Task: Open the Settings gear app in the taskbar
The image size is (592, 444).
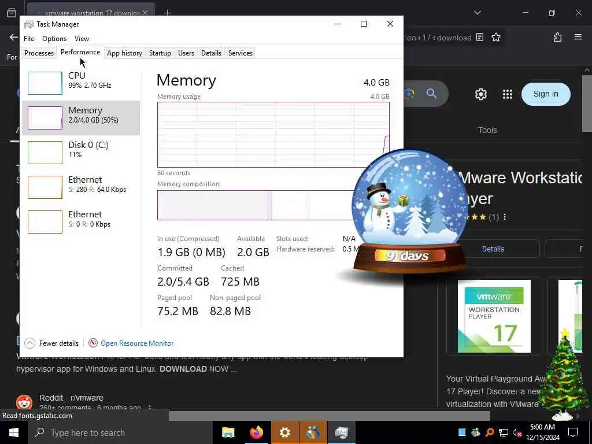Action: (x=284, y=432)
